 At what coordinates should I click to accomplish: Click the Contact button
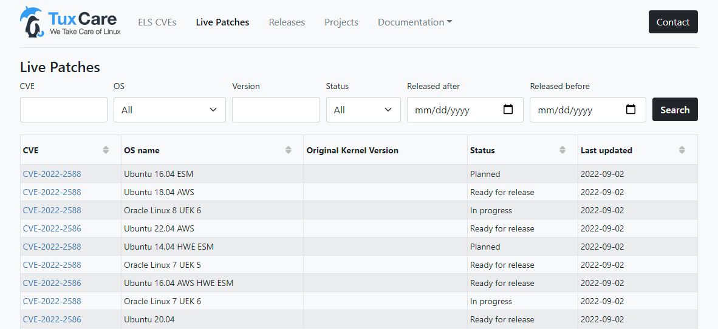coord(673,22)
